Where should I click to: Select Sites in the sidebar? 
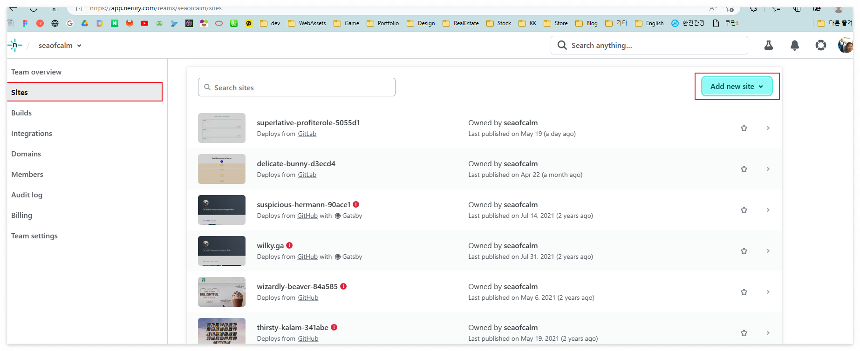(85, 92)
